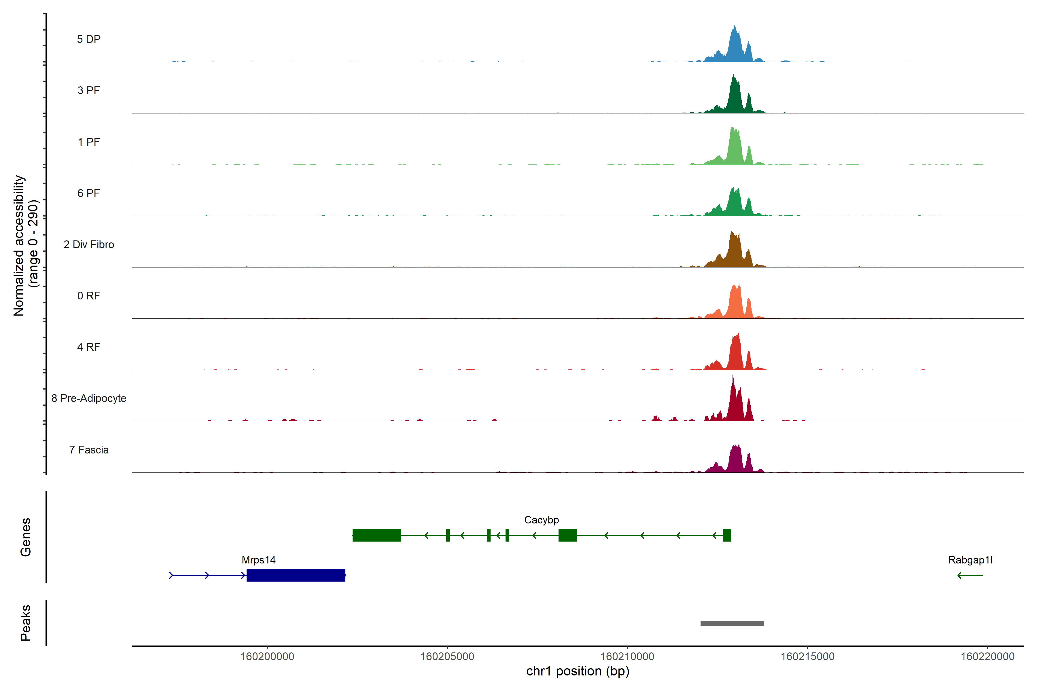Click the 2 Div Fibro track label
Screen dimensions: 1037x691
click(x=89, y=244)
